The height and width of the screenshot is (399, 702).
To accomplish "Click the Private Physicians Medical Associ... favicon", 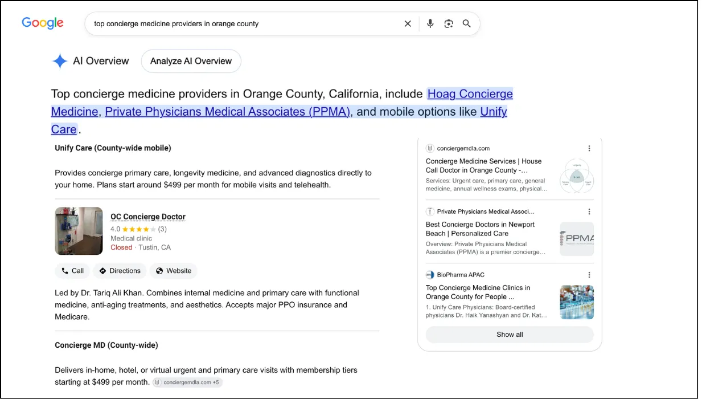I will coord(430,211).
